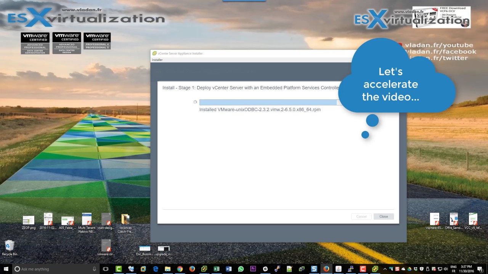Click the vCenter Server Appliance Installer title icon

pyautogui.click(x=154, y=53)
